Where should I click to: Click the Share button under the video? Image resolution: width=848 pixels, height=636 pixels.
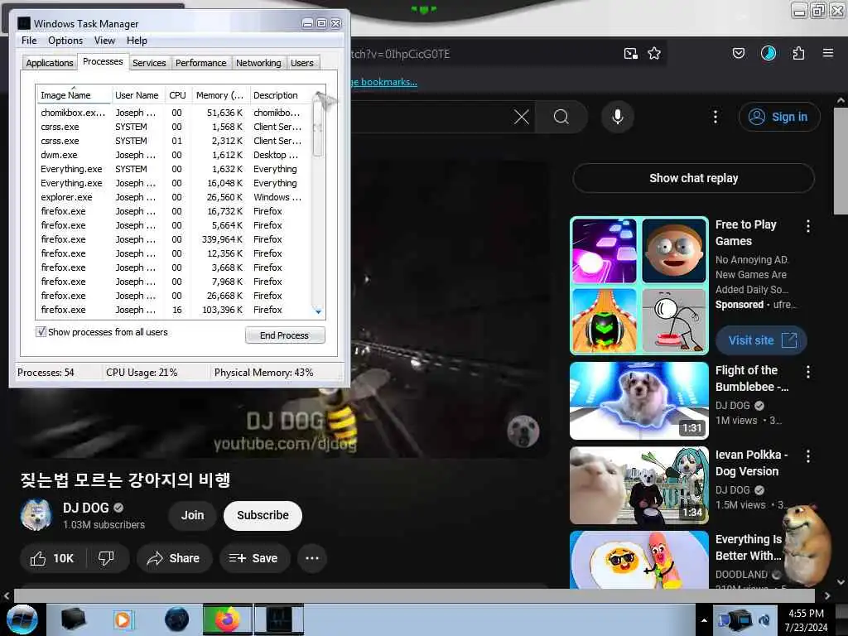pos(174,558)
